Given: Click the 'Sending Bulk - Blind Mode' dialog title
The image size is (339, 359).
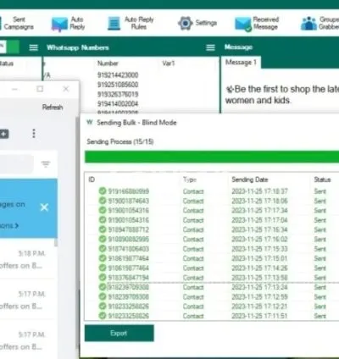Looking at the screenshot, I should [136, 123].
